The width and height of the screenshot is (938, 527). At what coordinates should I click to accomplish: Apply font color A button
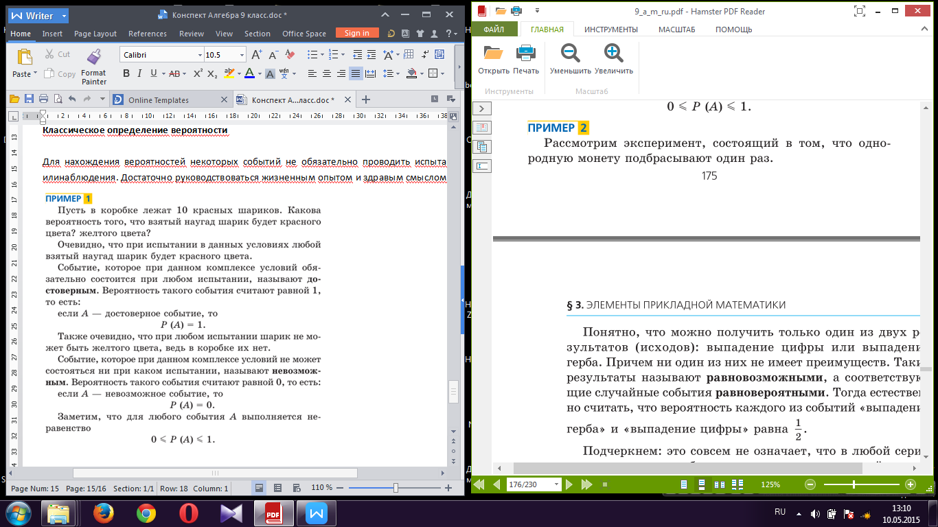point(249,73)
